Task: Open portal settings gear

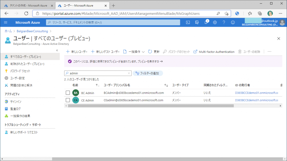Action: [215, 22]
